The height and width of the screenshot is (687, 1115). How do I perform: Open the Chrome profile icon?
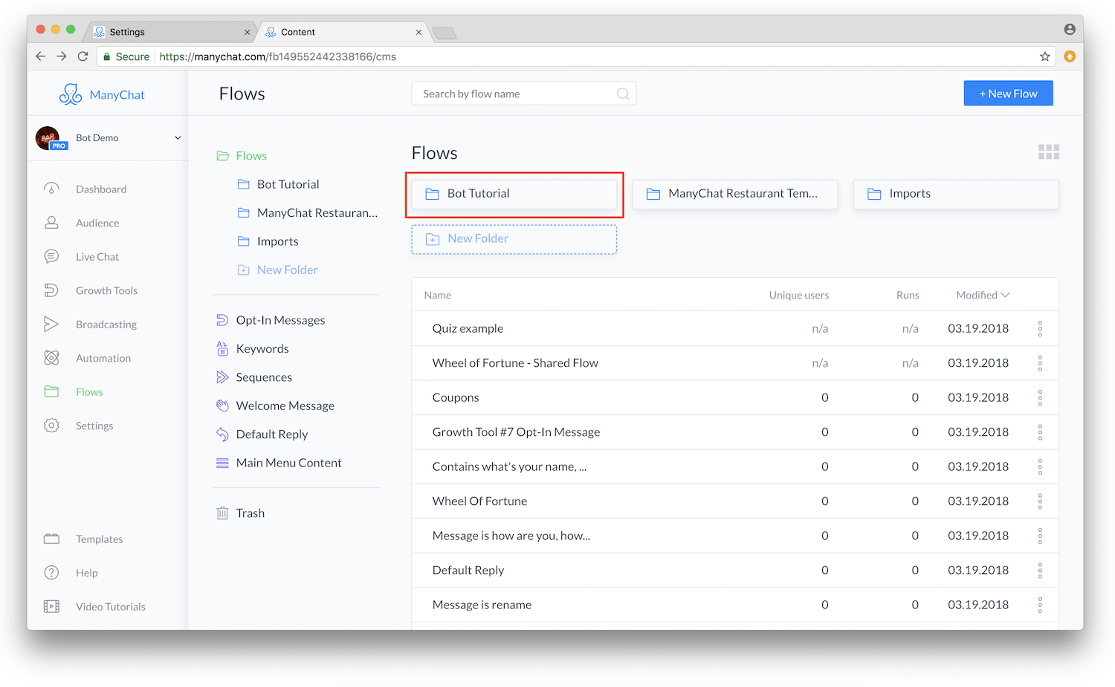pos(1070,29)
